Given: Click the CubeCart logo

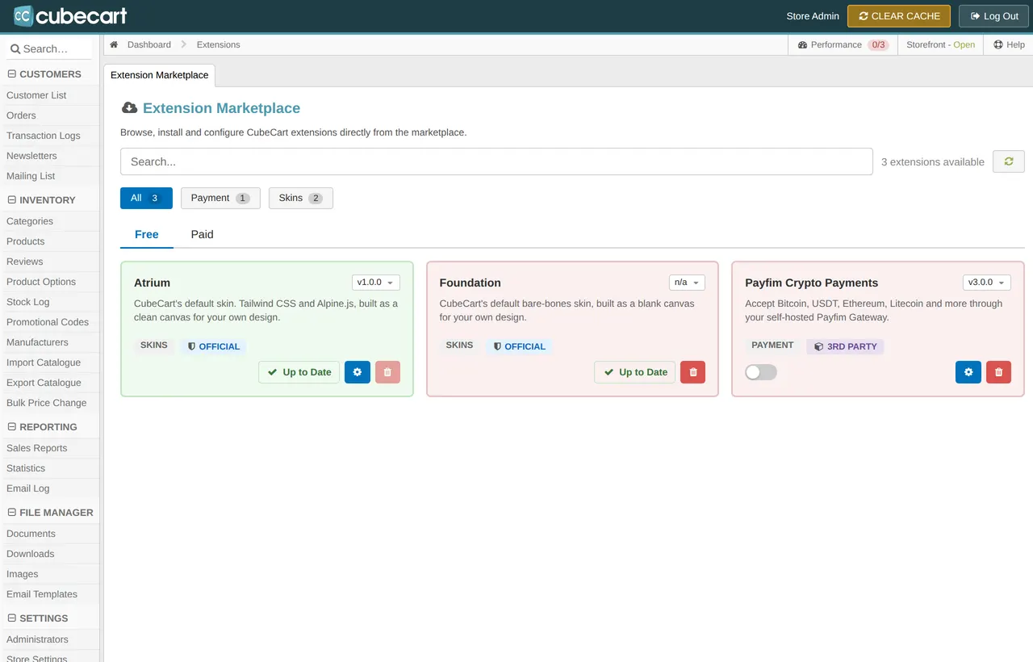Looking at the screenshot, I should [71, 15].
